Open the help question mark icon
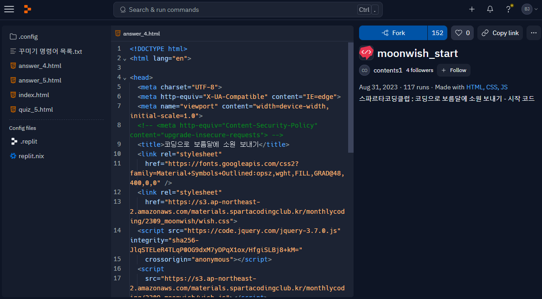The image size is (542, 299). (x=508, y=9)
